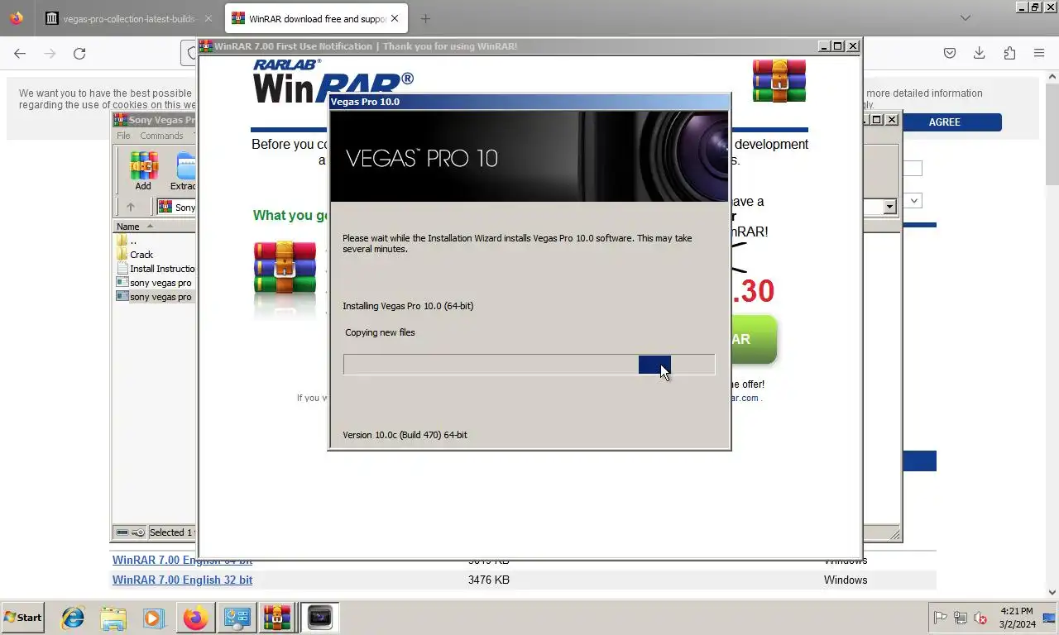The image size is (1059, 635).
Task: Switch to WinRAR via taskbar icon
Action: click(x=278, y=618)
